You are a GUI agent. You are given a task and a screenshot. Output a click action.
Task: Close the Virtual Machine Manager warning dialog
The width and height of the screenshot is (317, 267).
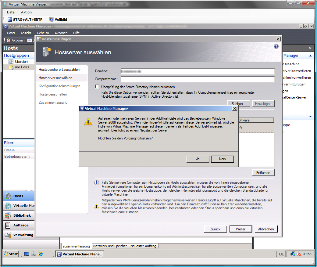234,109
